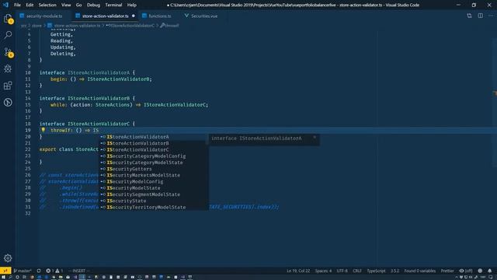The height and width of the screenshot is (280, 497).
Task: Open the Go menu
Action: coord(78,5)
